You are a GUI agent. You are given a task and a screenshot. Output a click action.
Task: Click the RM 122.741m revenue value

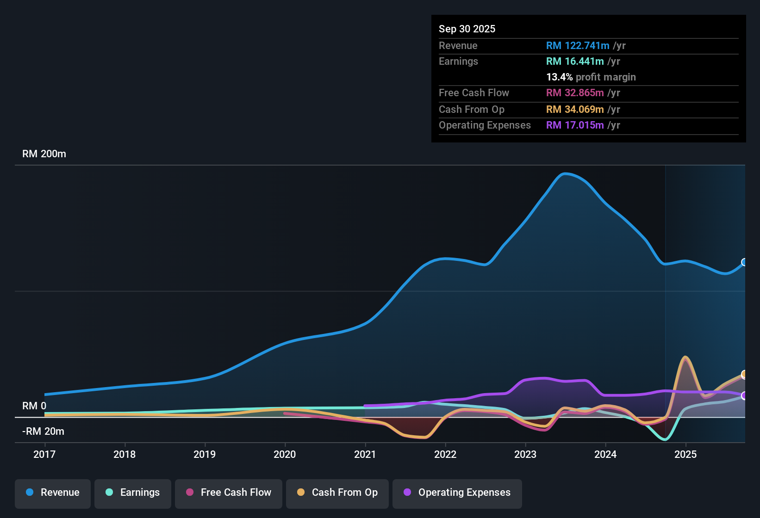coord(578,46)
